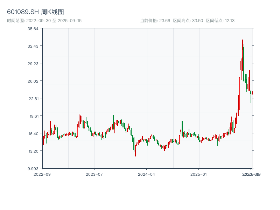This screenshot has width=280, height=210.
Task: Click the interval low text 区间低点: 12.13
Action: (x=220, y=21)
